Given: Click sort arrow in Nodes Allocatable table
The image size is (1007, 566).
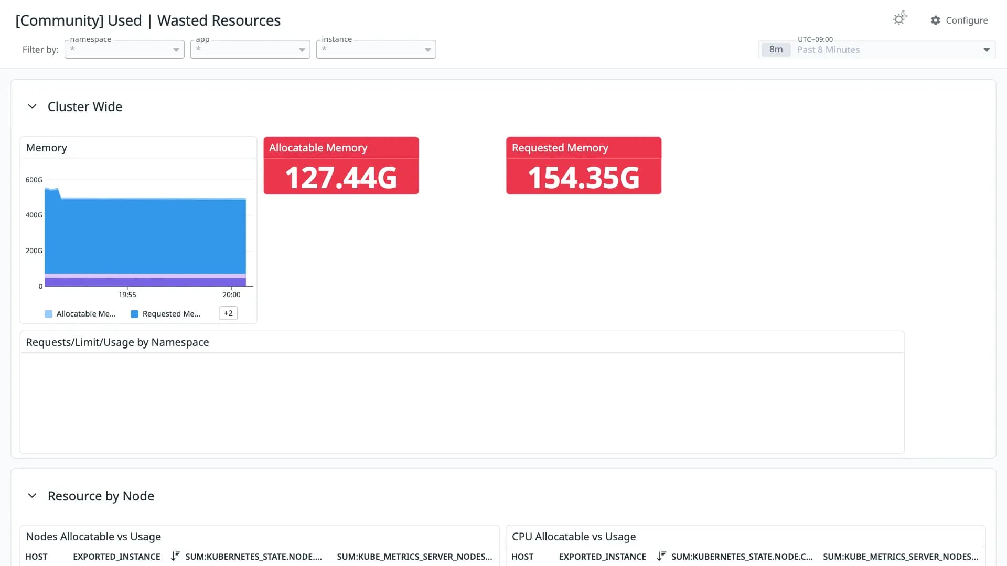Looking at the screenshot, I should (x=175, y=556).
